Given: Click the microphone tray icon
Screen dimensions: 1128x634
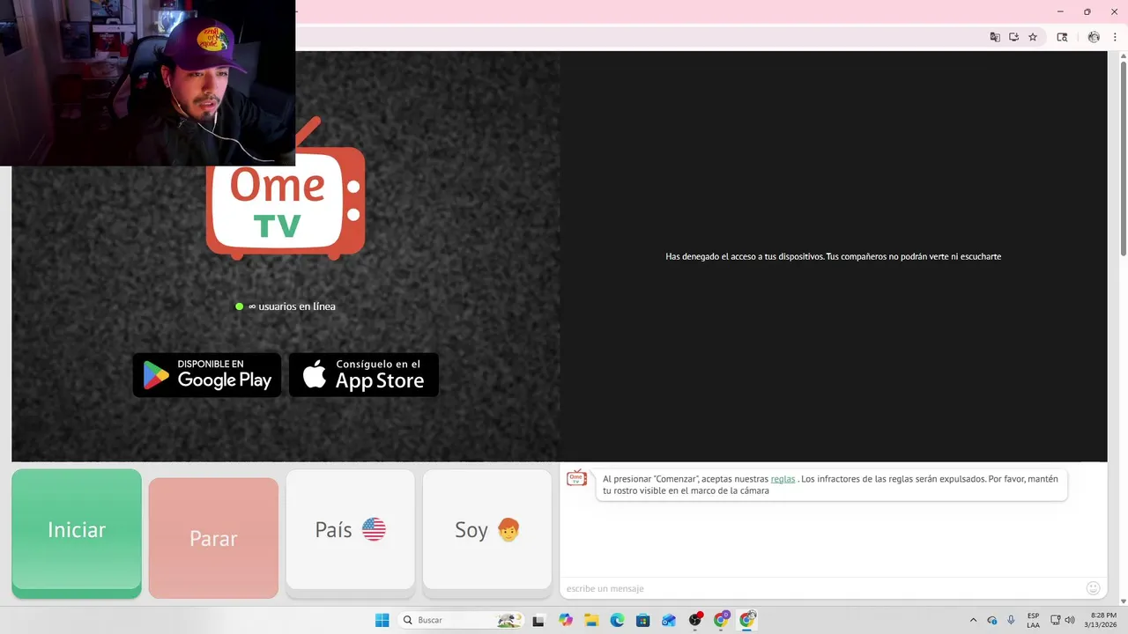Looking at the screenshot, I should point(1011,620).
